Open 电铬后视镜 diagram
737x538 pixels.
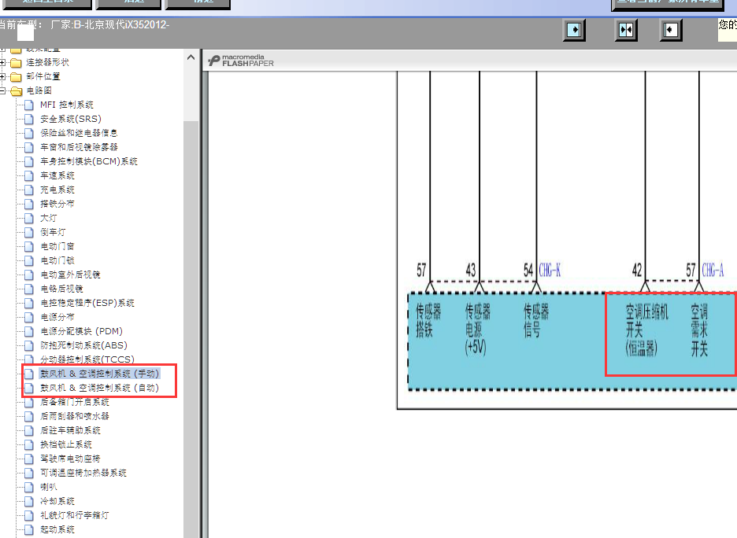point(61,288)
